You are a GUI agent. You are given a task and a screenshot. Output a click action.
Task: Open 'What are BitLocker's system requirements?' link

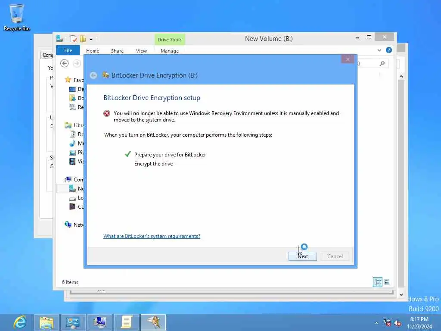coord(152,236)
